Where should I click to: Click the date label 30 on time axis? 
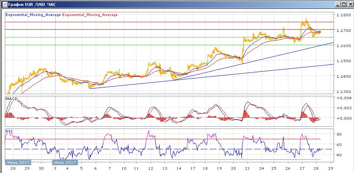click(x=41, y=169)
